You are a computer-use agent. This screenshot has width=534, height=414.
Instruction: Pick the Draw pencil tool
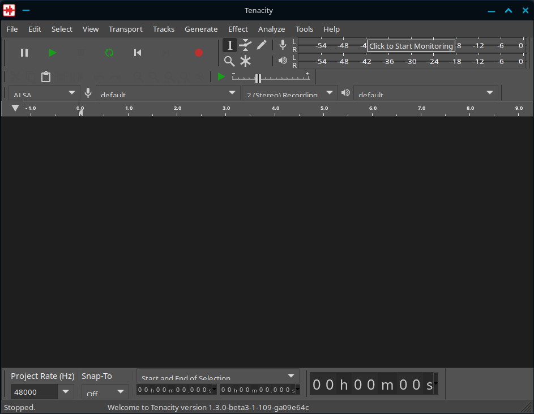pyautogui.click(x=261, y=45)
